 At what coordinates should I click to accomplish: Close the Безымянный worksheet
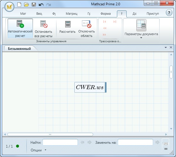(171, 47)
